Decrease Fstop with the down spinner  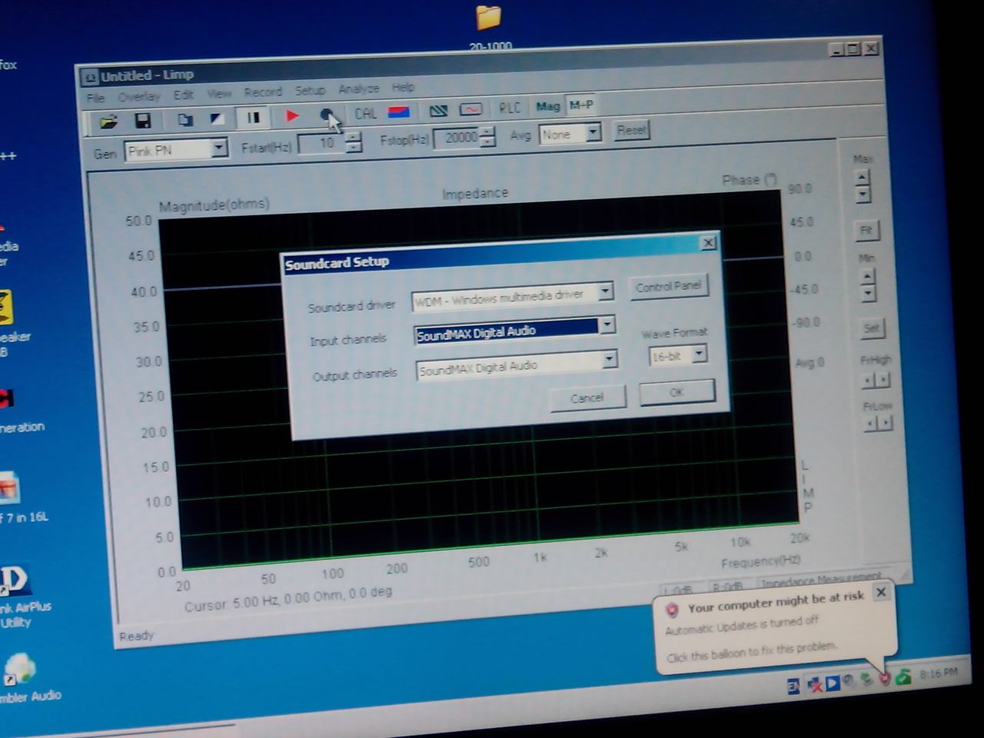coord(488,142)
